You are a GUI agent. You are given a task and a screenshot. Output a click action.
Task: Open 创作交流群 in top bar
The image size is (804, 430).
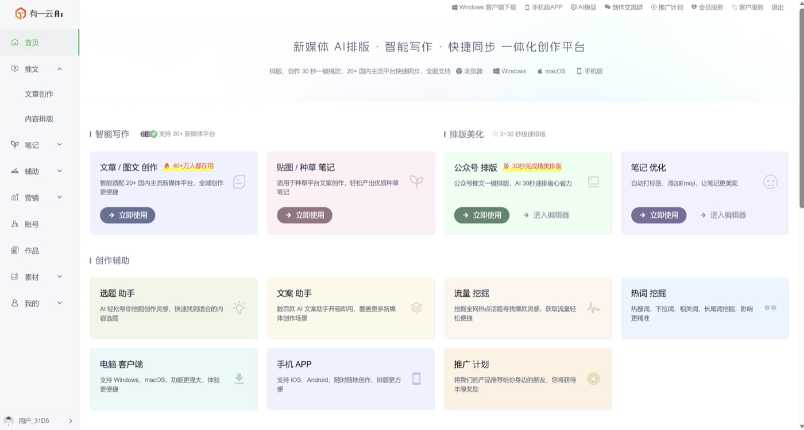click(624, 7)
